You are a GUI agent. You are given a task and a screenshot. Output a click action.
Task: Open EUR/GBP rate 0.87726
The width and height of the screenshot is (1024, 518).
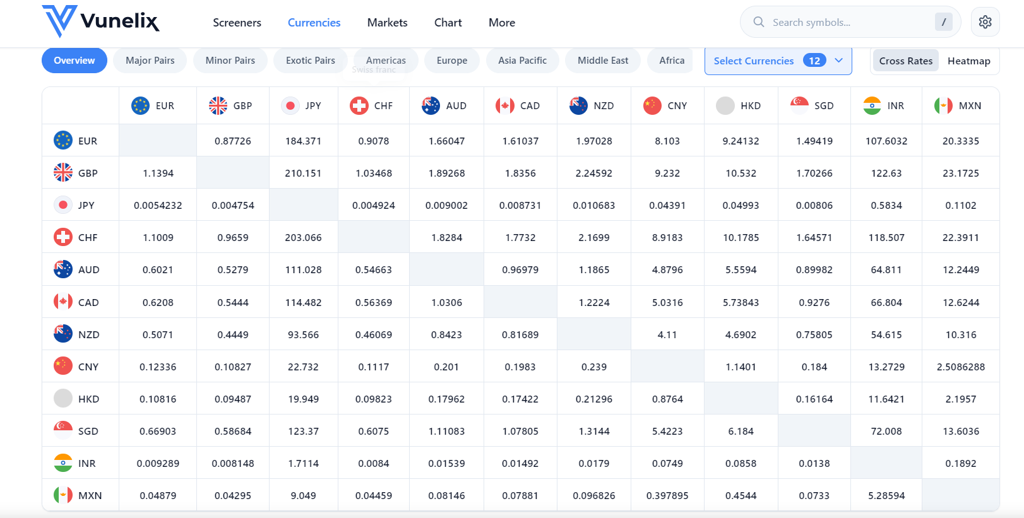pyautogui.click(x=233, y=141)
